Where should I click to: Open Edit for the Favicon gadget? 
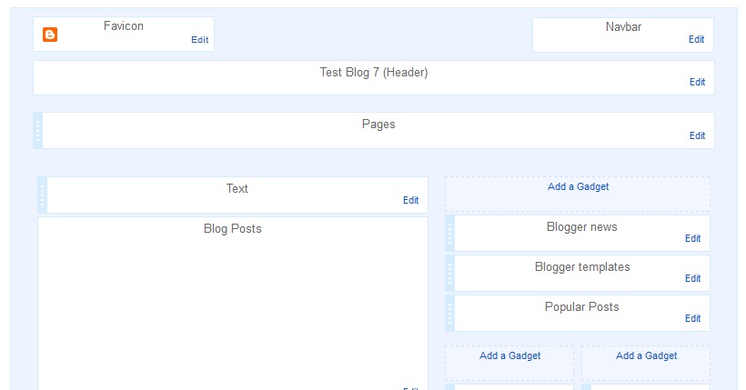coord(199,40)
